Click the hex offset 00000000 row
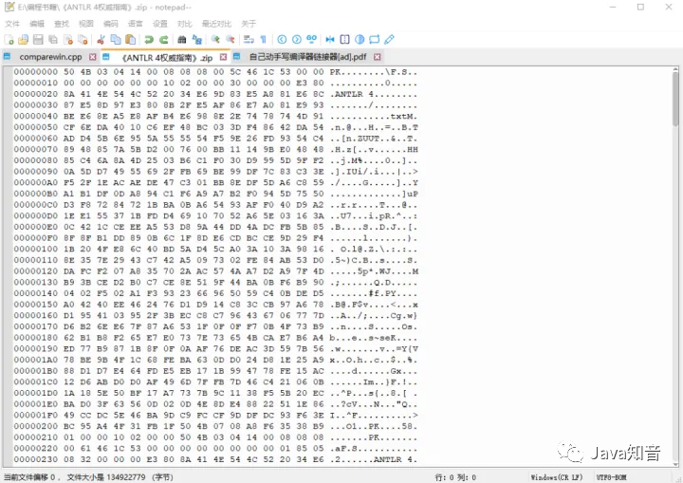Image resolution: width=683 pixels, height=483 pixels. (x=215, y=72)
